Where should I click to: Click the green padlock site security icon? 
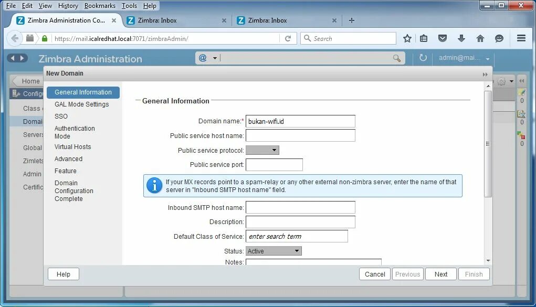[x=45, y=38]
